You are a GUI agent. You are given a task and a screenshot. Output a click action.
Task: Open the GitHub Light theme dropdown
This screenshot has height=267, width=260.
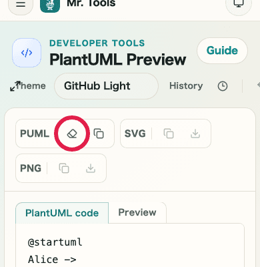(106, 86)
